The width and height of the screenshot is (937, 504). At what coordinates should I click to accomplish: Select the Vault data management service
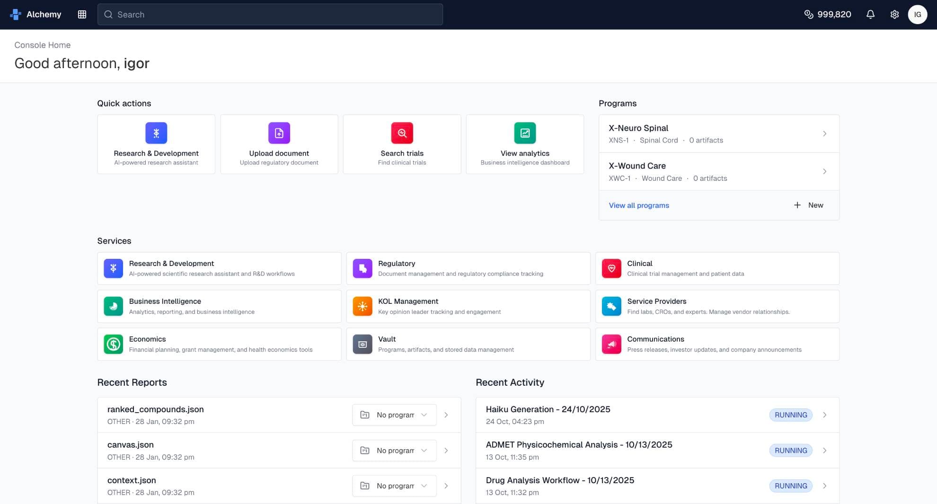pos(468,344)
